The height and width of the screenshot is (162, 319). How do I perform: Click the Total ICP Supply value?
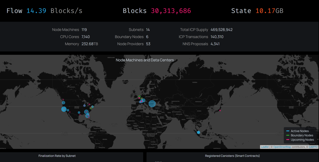tap(221, 30)
